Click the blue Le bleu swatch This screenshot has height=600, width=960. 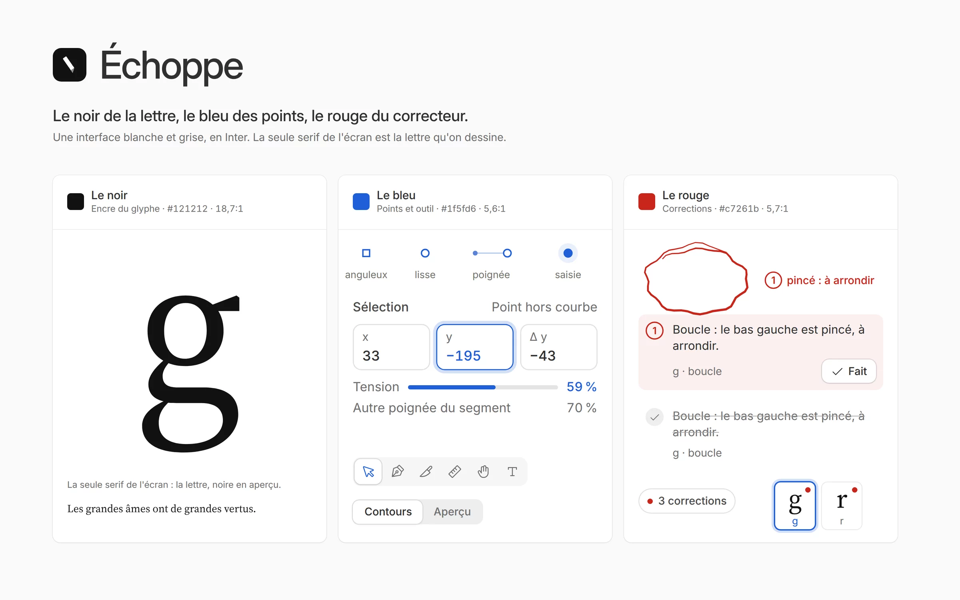click(x=361, y=202)
